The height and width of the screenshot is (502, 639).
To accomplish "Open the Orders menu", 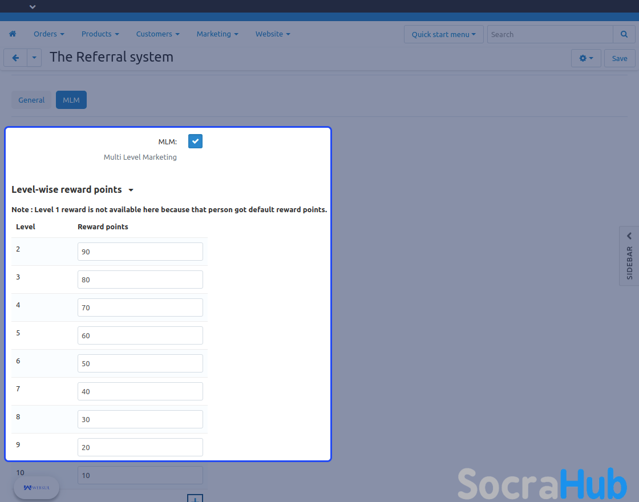I will coord(48,34).
